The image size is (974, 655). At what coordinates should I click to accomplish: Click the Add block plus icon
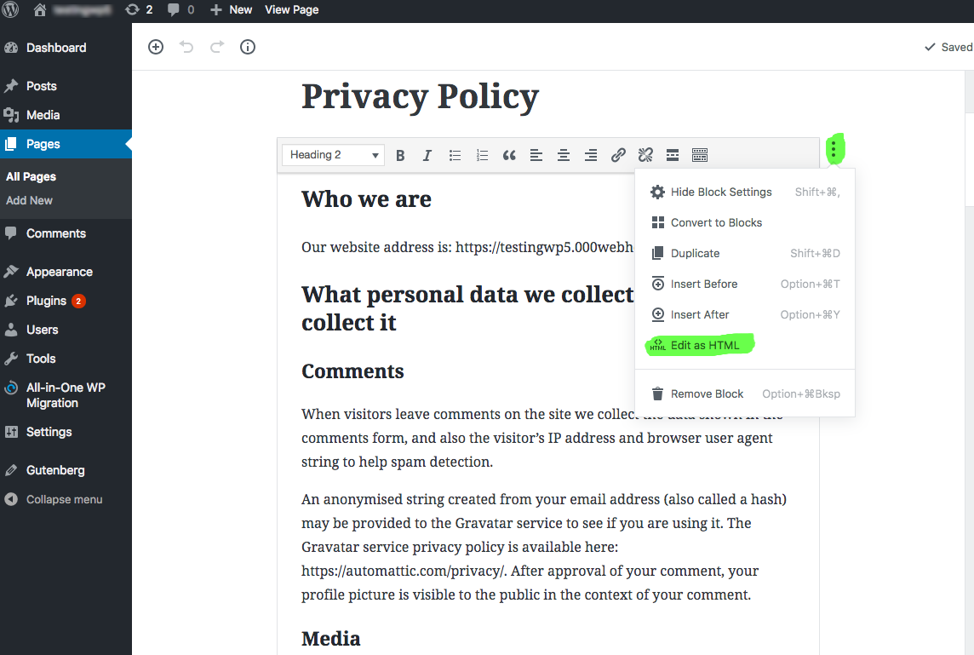(156, 48)
